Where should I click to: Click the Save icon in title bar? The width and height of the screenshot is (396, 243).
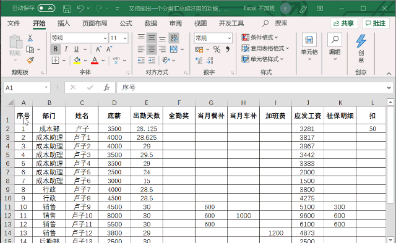(67, 9)
